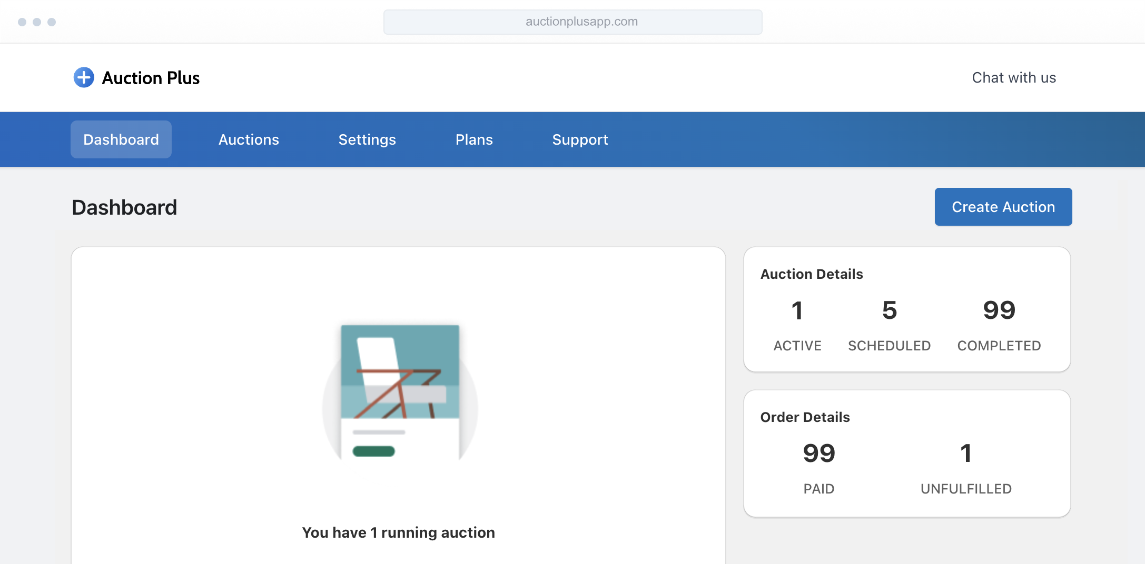Click the chair auction illustration image
The width and height of the screenshot is (1145, 564).
(x=400, y=392)
